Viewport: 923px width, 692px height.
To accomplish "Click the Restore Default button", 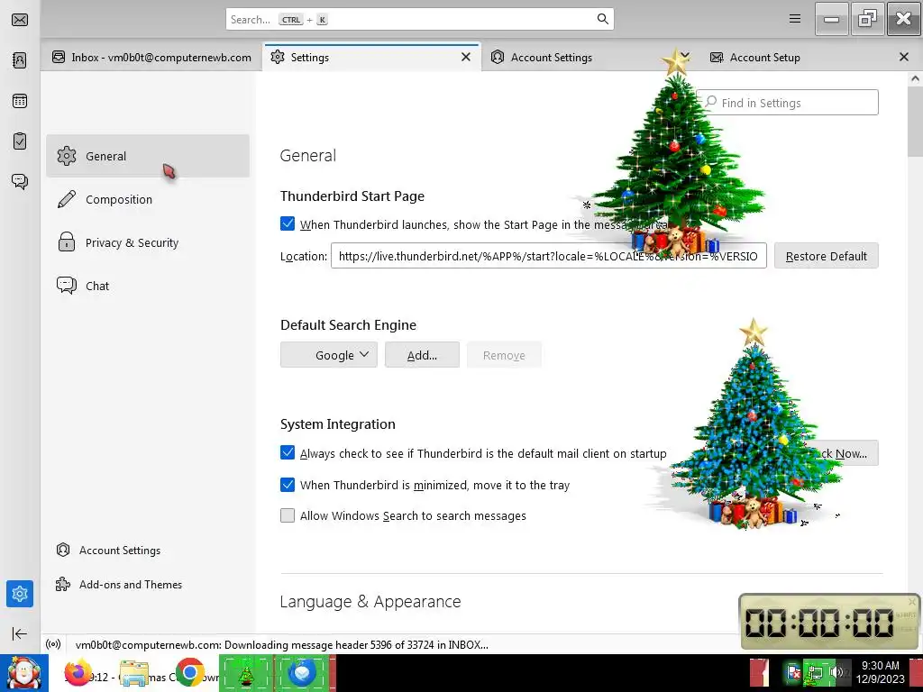I will coord(826,256).
